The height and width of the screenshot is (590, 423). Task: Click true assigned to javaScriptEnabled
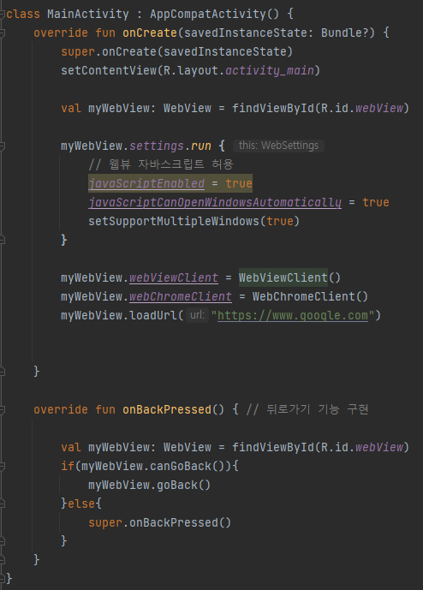coord(239,183)
